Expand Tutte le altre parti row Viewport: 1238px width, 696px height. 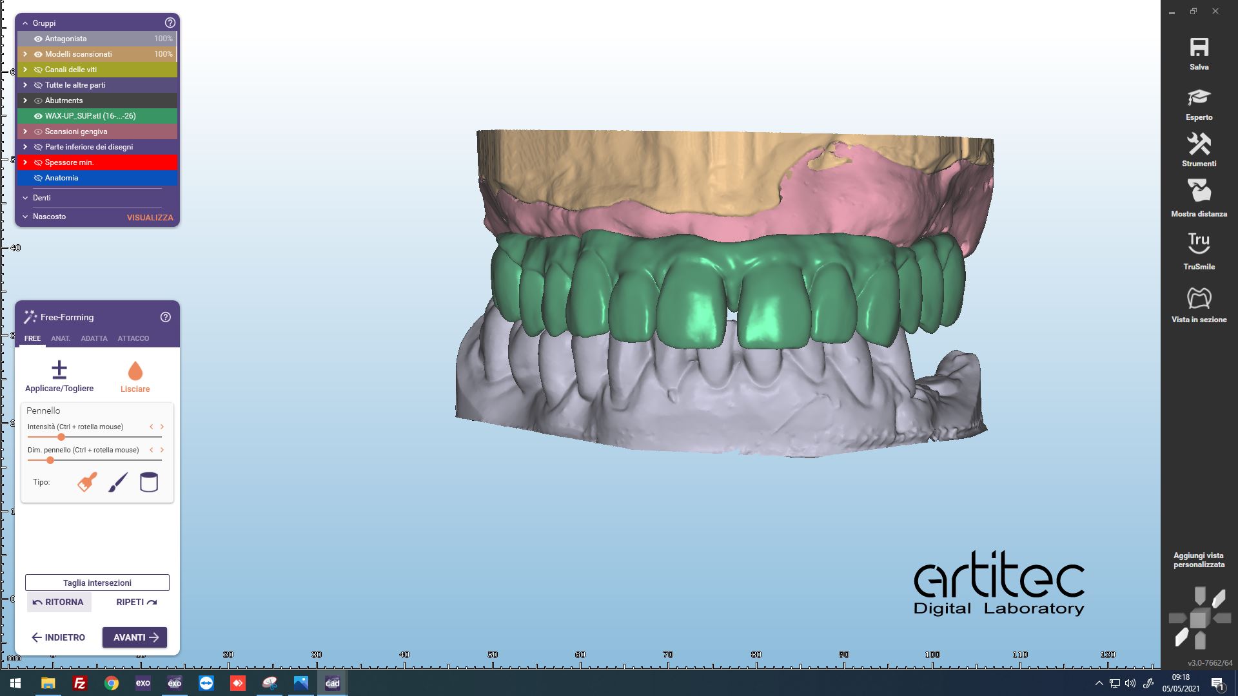click(25, 85)
